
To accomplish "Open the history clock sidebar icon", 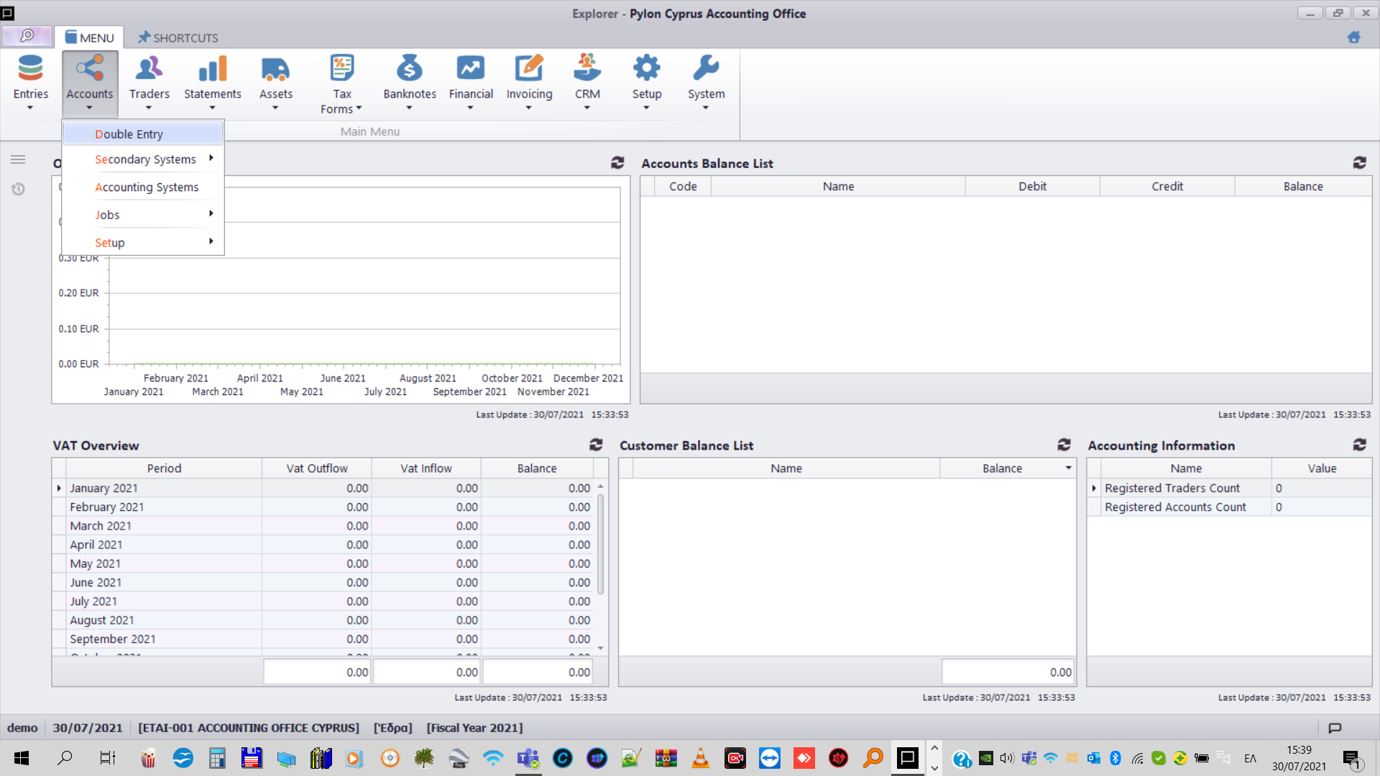I will 18,189.
